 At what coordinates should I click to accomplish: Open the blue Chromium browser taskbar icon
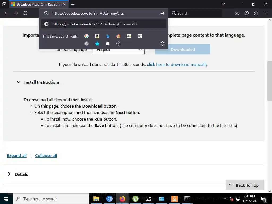(x=109, y=199)
